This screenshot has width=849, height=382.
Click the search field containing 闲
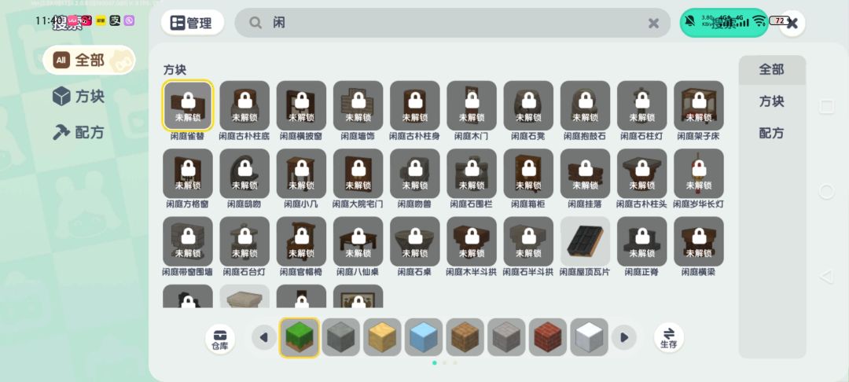(x=452, y=23)
